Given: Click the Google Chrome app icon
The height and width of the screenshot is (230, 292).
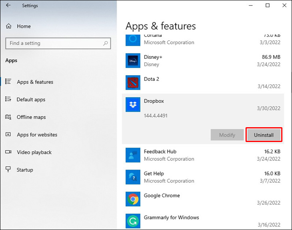Looking at the screenshot, I should click(x=133, y=199).
